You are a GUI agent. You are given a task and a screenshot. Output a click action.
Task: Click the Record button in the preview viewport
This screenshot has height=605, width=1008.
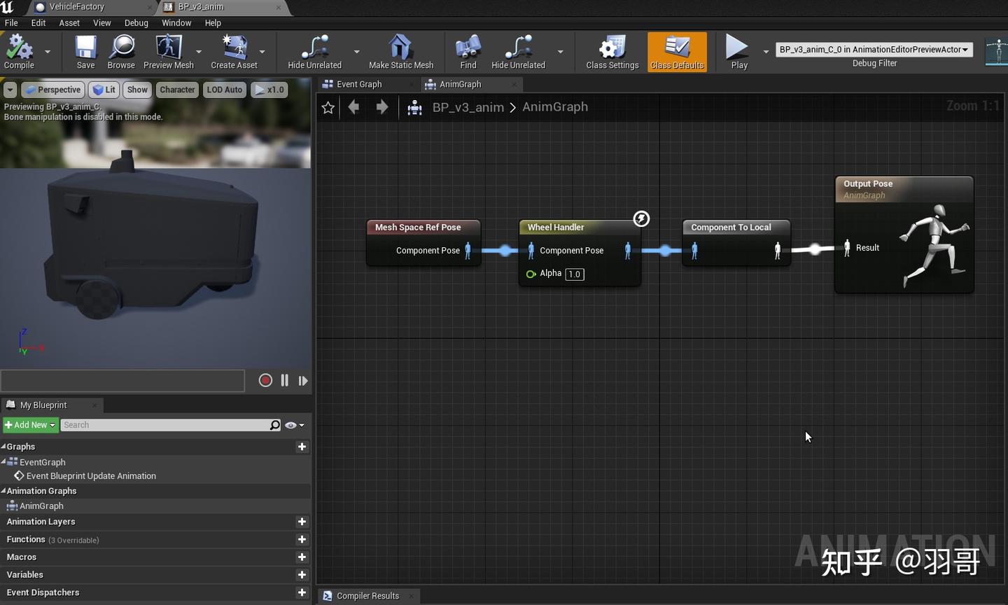click(265, 380)
